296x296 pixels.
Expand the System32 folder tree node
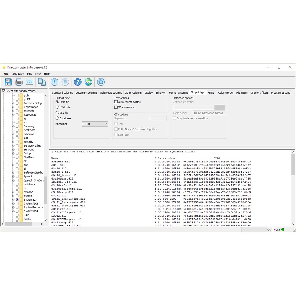coord(13,200)
